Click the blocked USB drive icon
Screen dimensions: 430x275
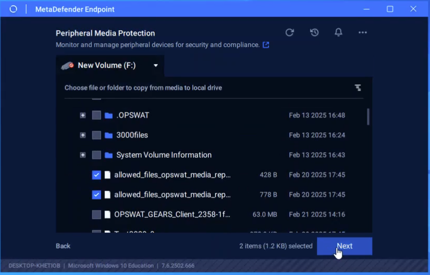pyautogui.click(x=67, y=66)
